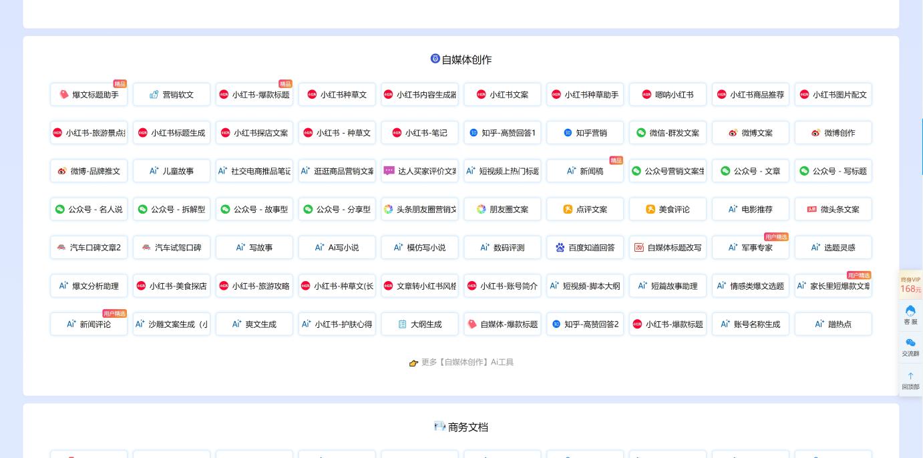Open 交流群 chat group
The image size is (923, 458).
[x=910, y=347]
